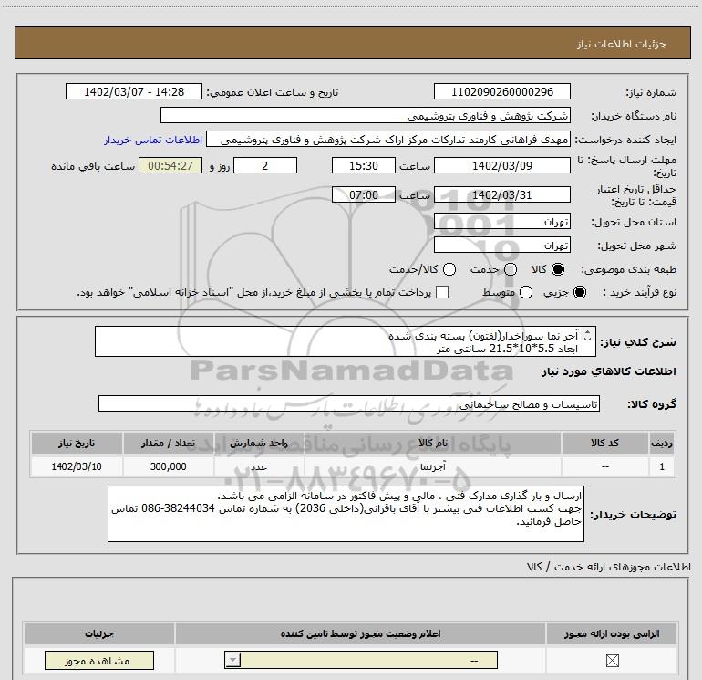Click the buyer notes text area
The width and height of the screenshot is (702, 680).
(x=346, y=514)
